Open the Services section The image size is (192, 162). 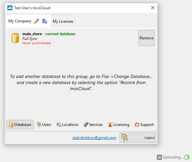tap(93, 125)
